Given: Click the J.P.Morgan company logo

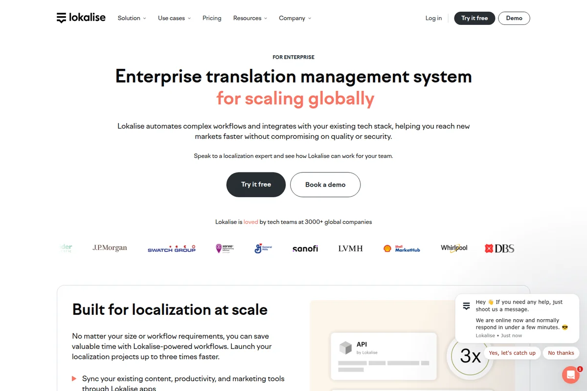Looking at the screenshot, I should point(109,247).
